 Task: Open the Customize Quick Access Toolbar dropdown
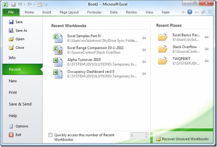point(46,5)
